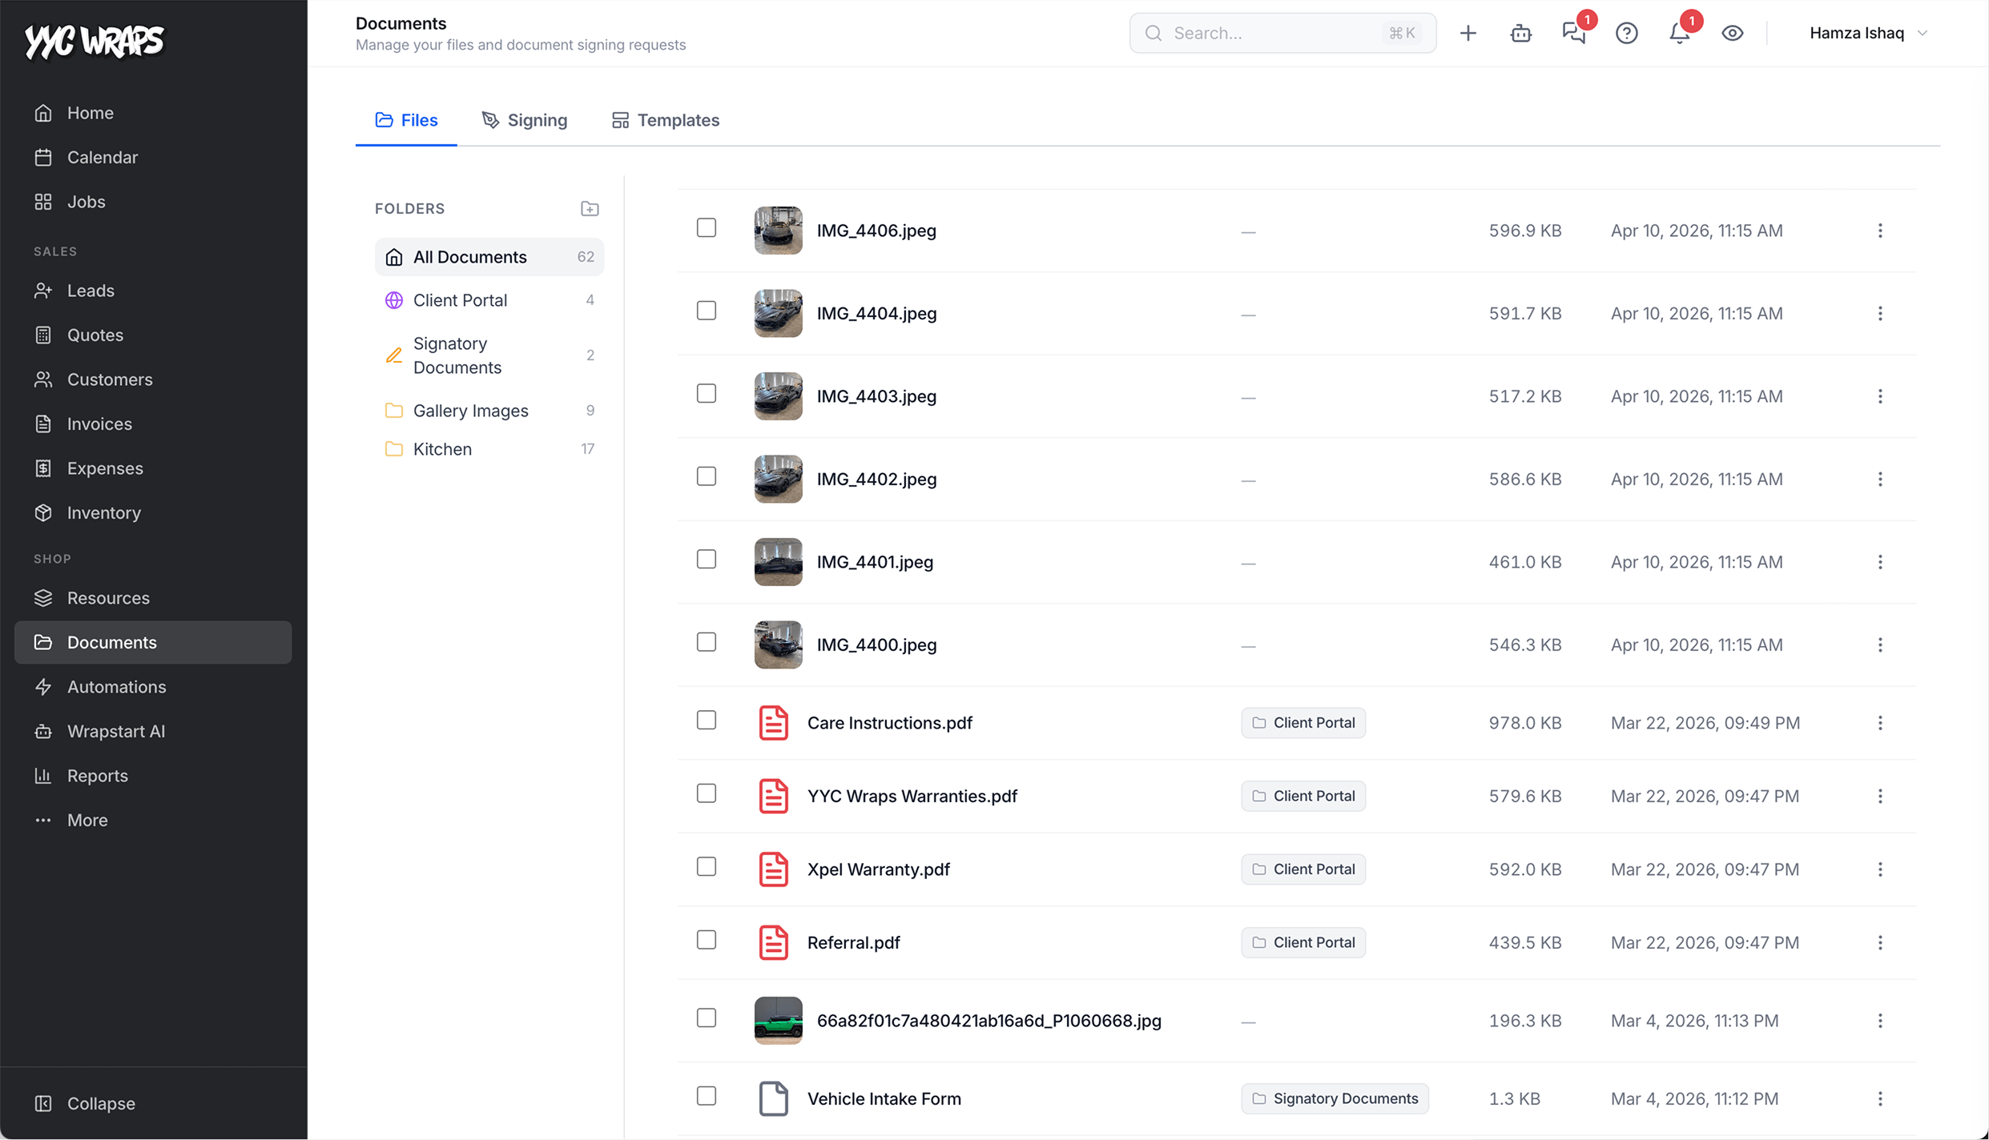The height and width of the screenshot is (1140, 1989).
Task: Click the Vehicle Intake Form file icon
Action: click(773, 1098)
